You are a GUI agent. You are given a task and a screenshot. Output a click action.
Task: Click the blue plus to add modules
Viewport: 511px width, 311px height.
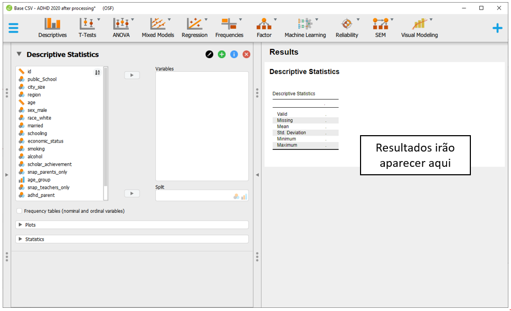(x=497, y=29)
